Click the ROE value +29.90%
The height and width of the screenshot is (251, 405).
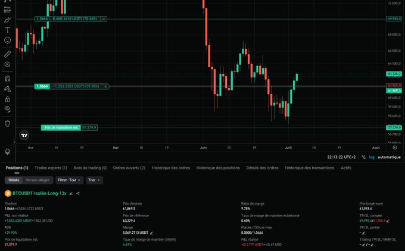[11, 233]
